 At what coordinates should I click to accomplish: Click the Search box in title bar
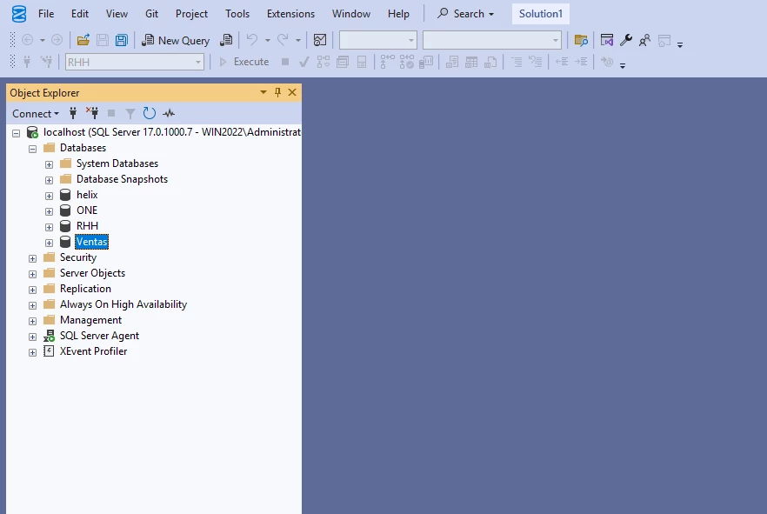[465, 14]
